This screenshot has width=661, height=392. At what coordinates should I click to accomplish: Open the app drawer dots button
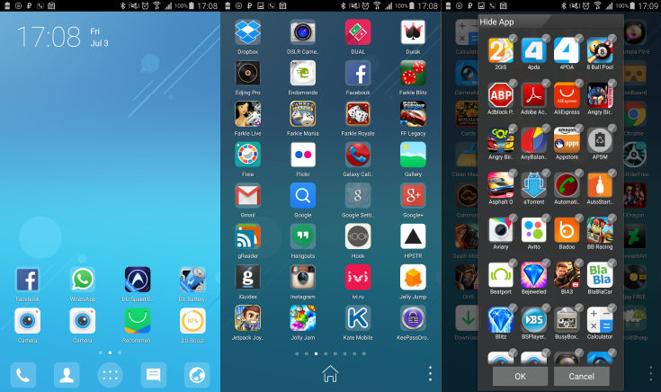(x=110, y=375)
